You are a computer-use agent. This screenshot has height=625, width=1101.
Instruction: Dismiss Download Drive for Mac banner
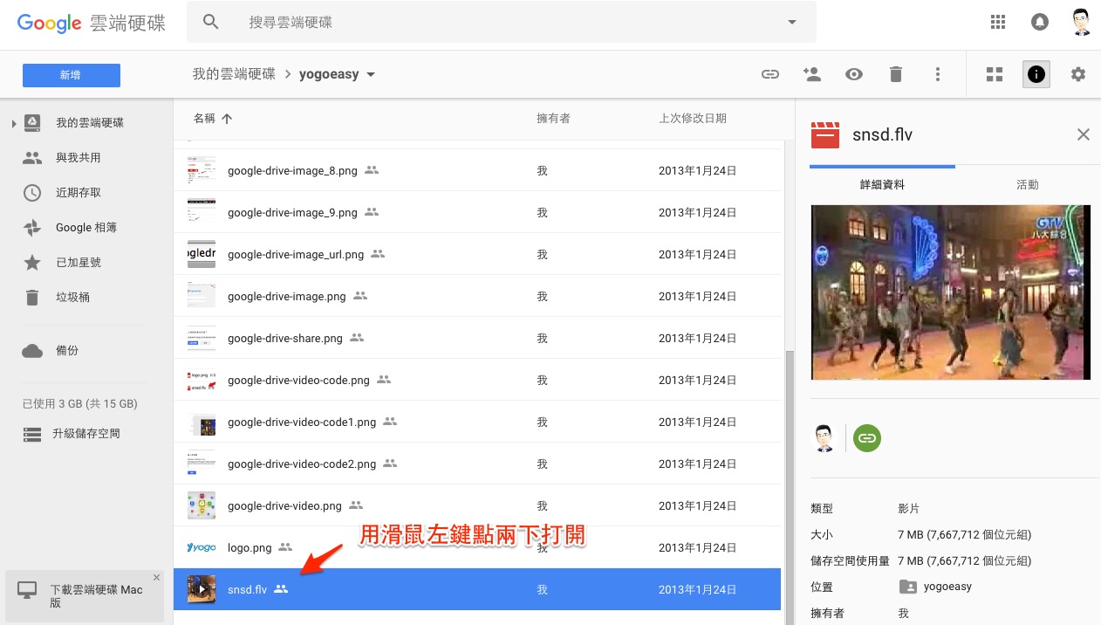click(x=156, y=578)
